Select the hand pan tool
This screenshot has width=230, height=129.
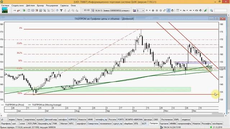172,10
